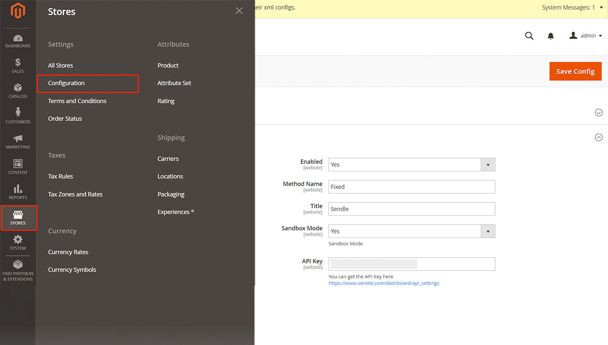The width and height of the screenshot is (608, 345).
Task: Click the Magento logo icon
Action: pyautogui.click(x=18, y=11)
